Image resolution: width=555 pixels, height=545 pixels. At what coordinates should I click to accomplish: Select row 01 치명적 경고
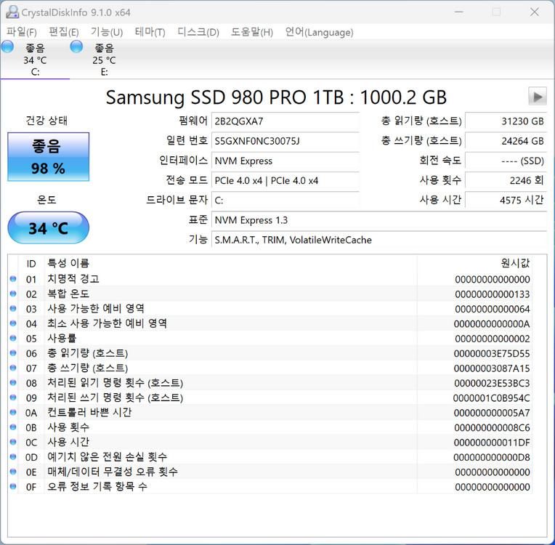click(270, 279)
